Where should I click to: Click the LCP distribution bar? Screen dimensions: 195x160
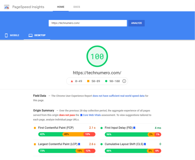(67, 151)
